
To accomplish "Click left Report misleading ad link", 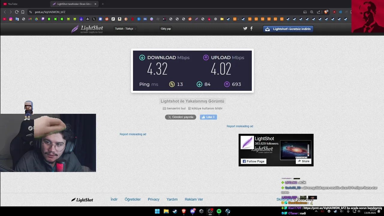I will tap(133, 134).
